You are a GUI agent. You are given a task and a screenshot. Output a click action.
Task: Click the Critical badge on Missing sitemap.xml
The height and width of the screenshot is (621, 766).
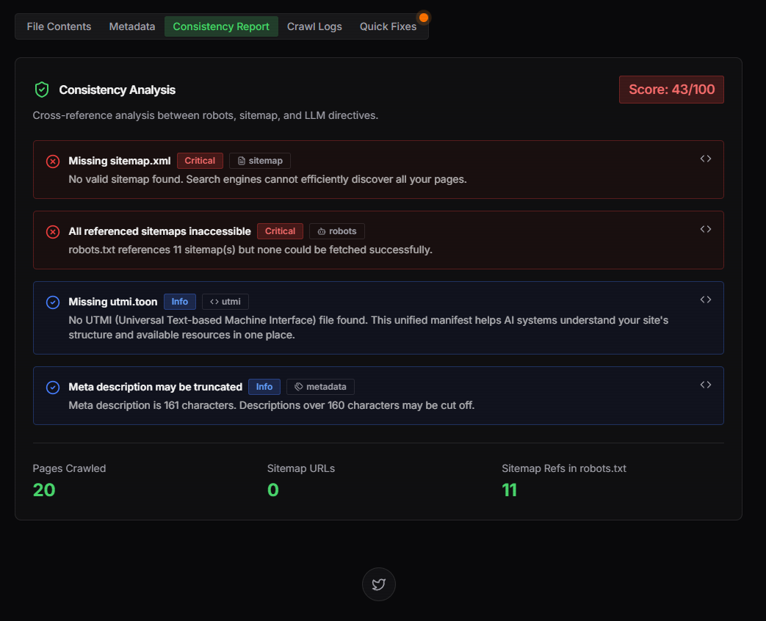point(200,160)
